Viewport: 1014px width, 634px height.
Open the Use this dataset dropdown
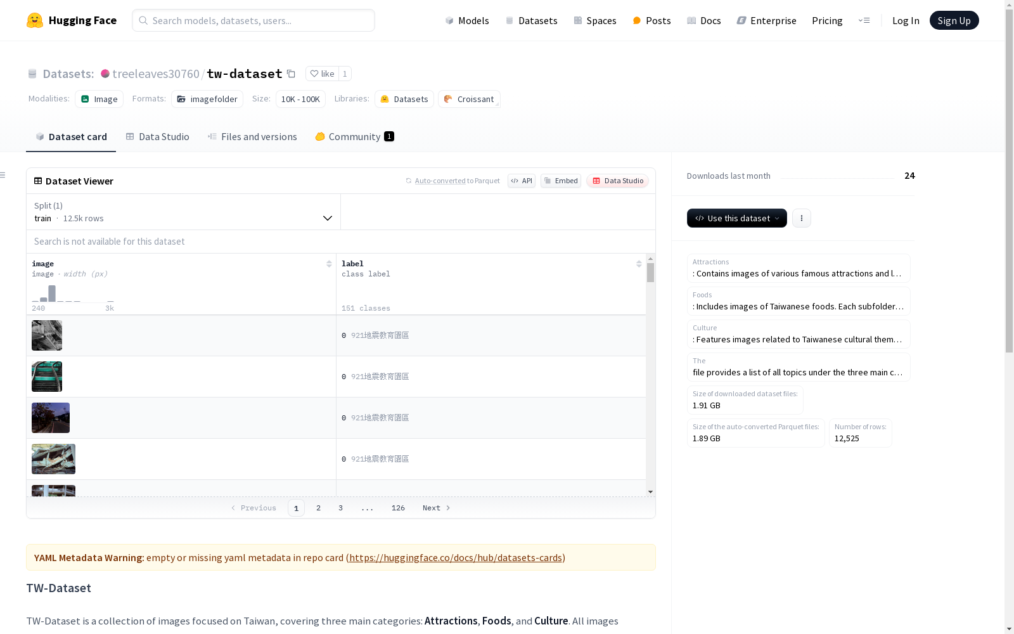(736, 218)
